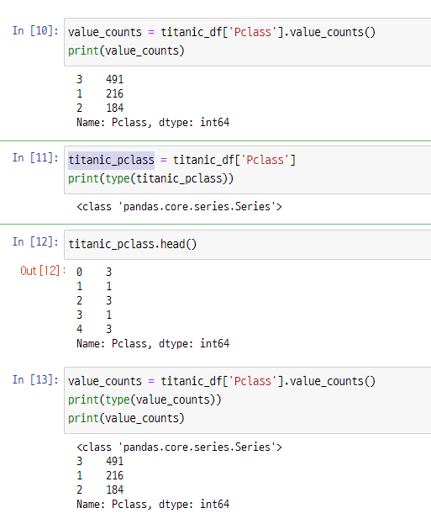Click print(type(value_counts)) line in cell 13

pos(145,400)
